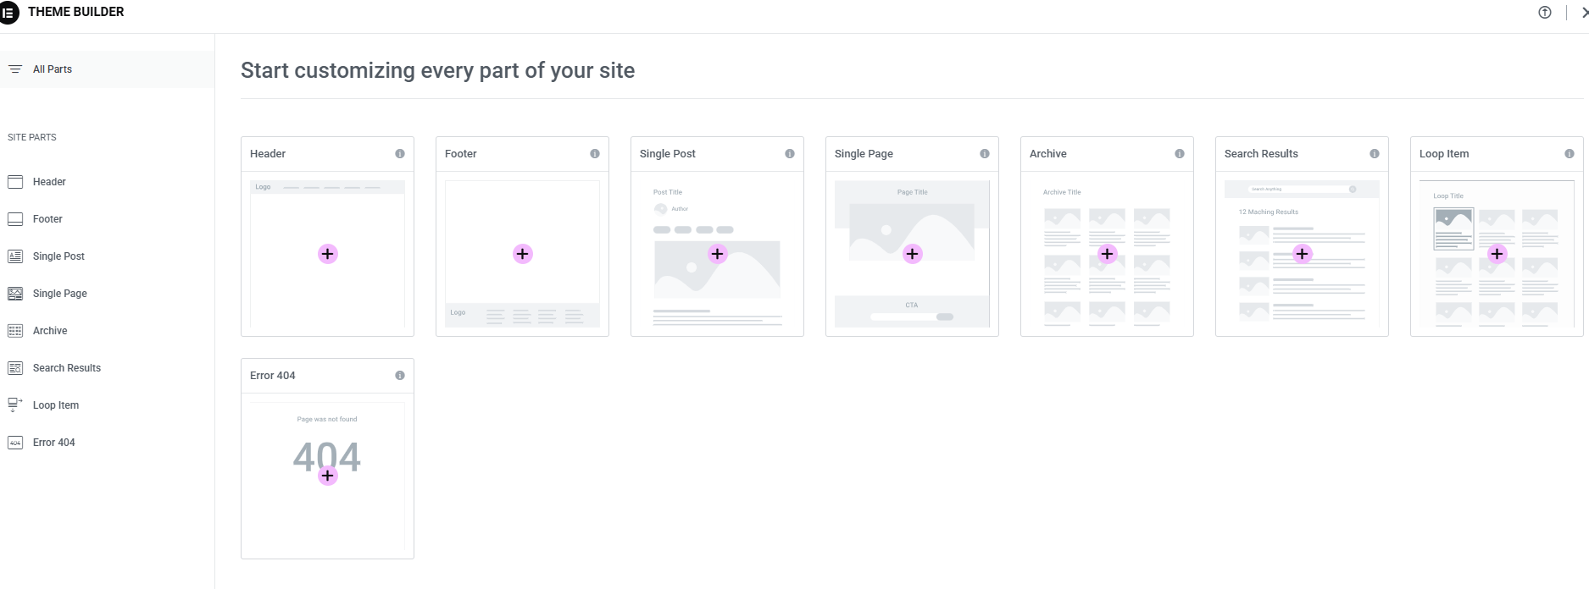Open Loop Item in sidebar list
Viewport: 1589px width, 589px height.
pos(56,405)
